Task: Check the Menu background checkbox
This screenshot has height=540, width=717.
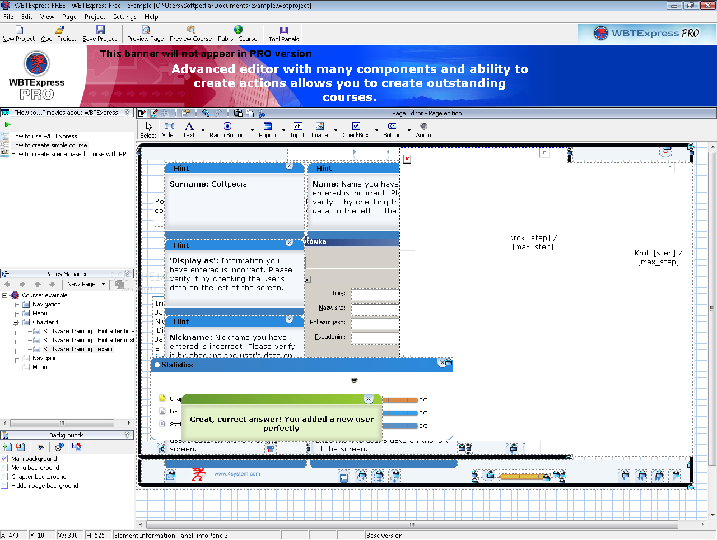Action: click(4, 468)
